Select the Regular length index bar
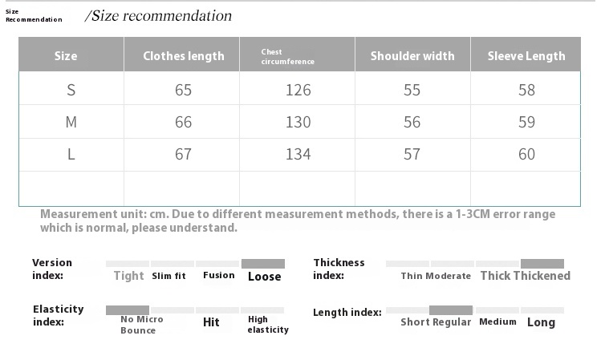 click(451, 310)
